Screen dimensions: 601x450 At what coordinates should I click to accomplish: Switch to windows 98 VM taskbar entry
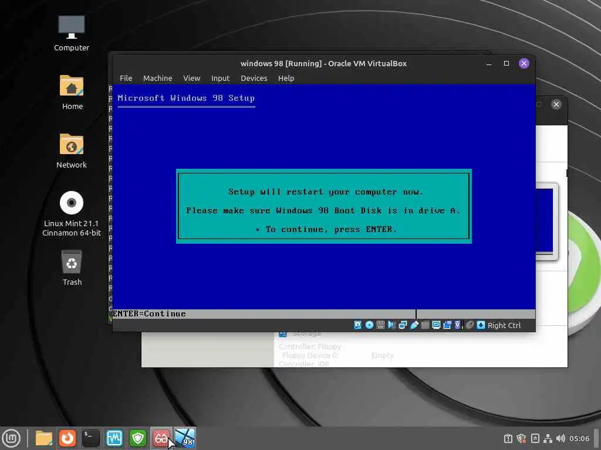tap(185, 438)
